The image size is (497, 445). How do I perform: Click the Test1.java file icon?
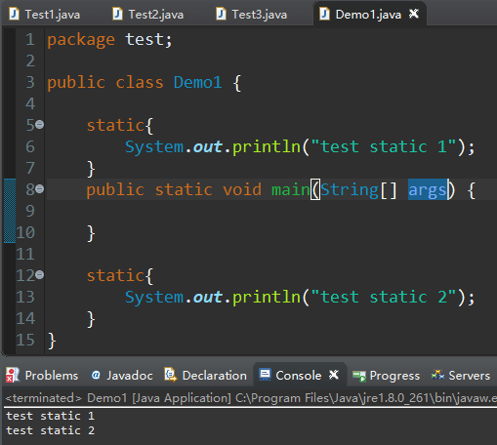tap(14, 15)
